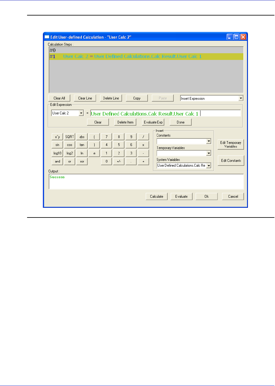Click the Edit Constants button
Viewport: 275px width, 386px height.
click(231, 161)
